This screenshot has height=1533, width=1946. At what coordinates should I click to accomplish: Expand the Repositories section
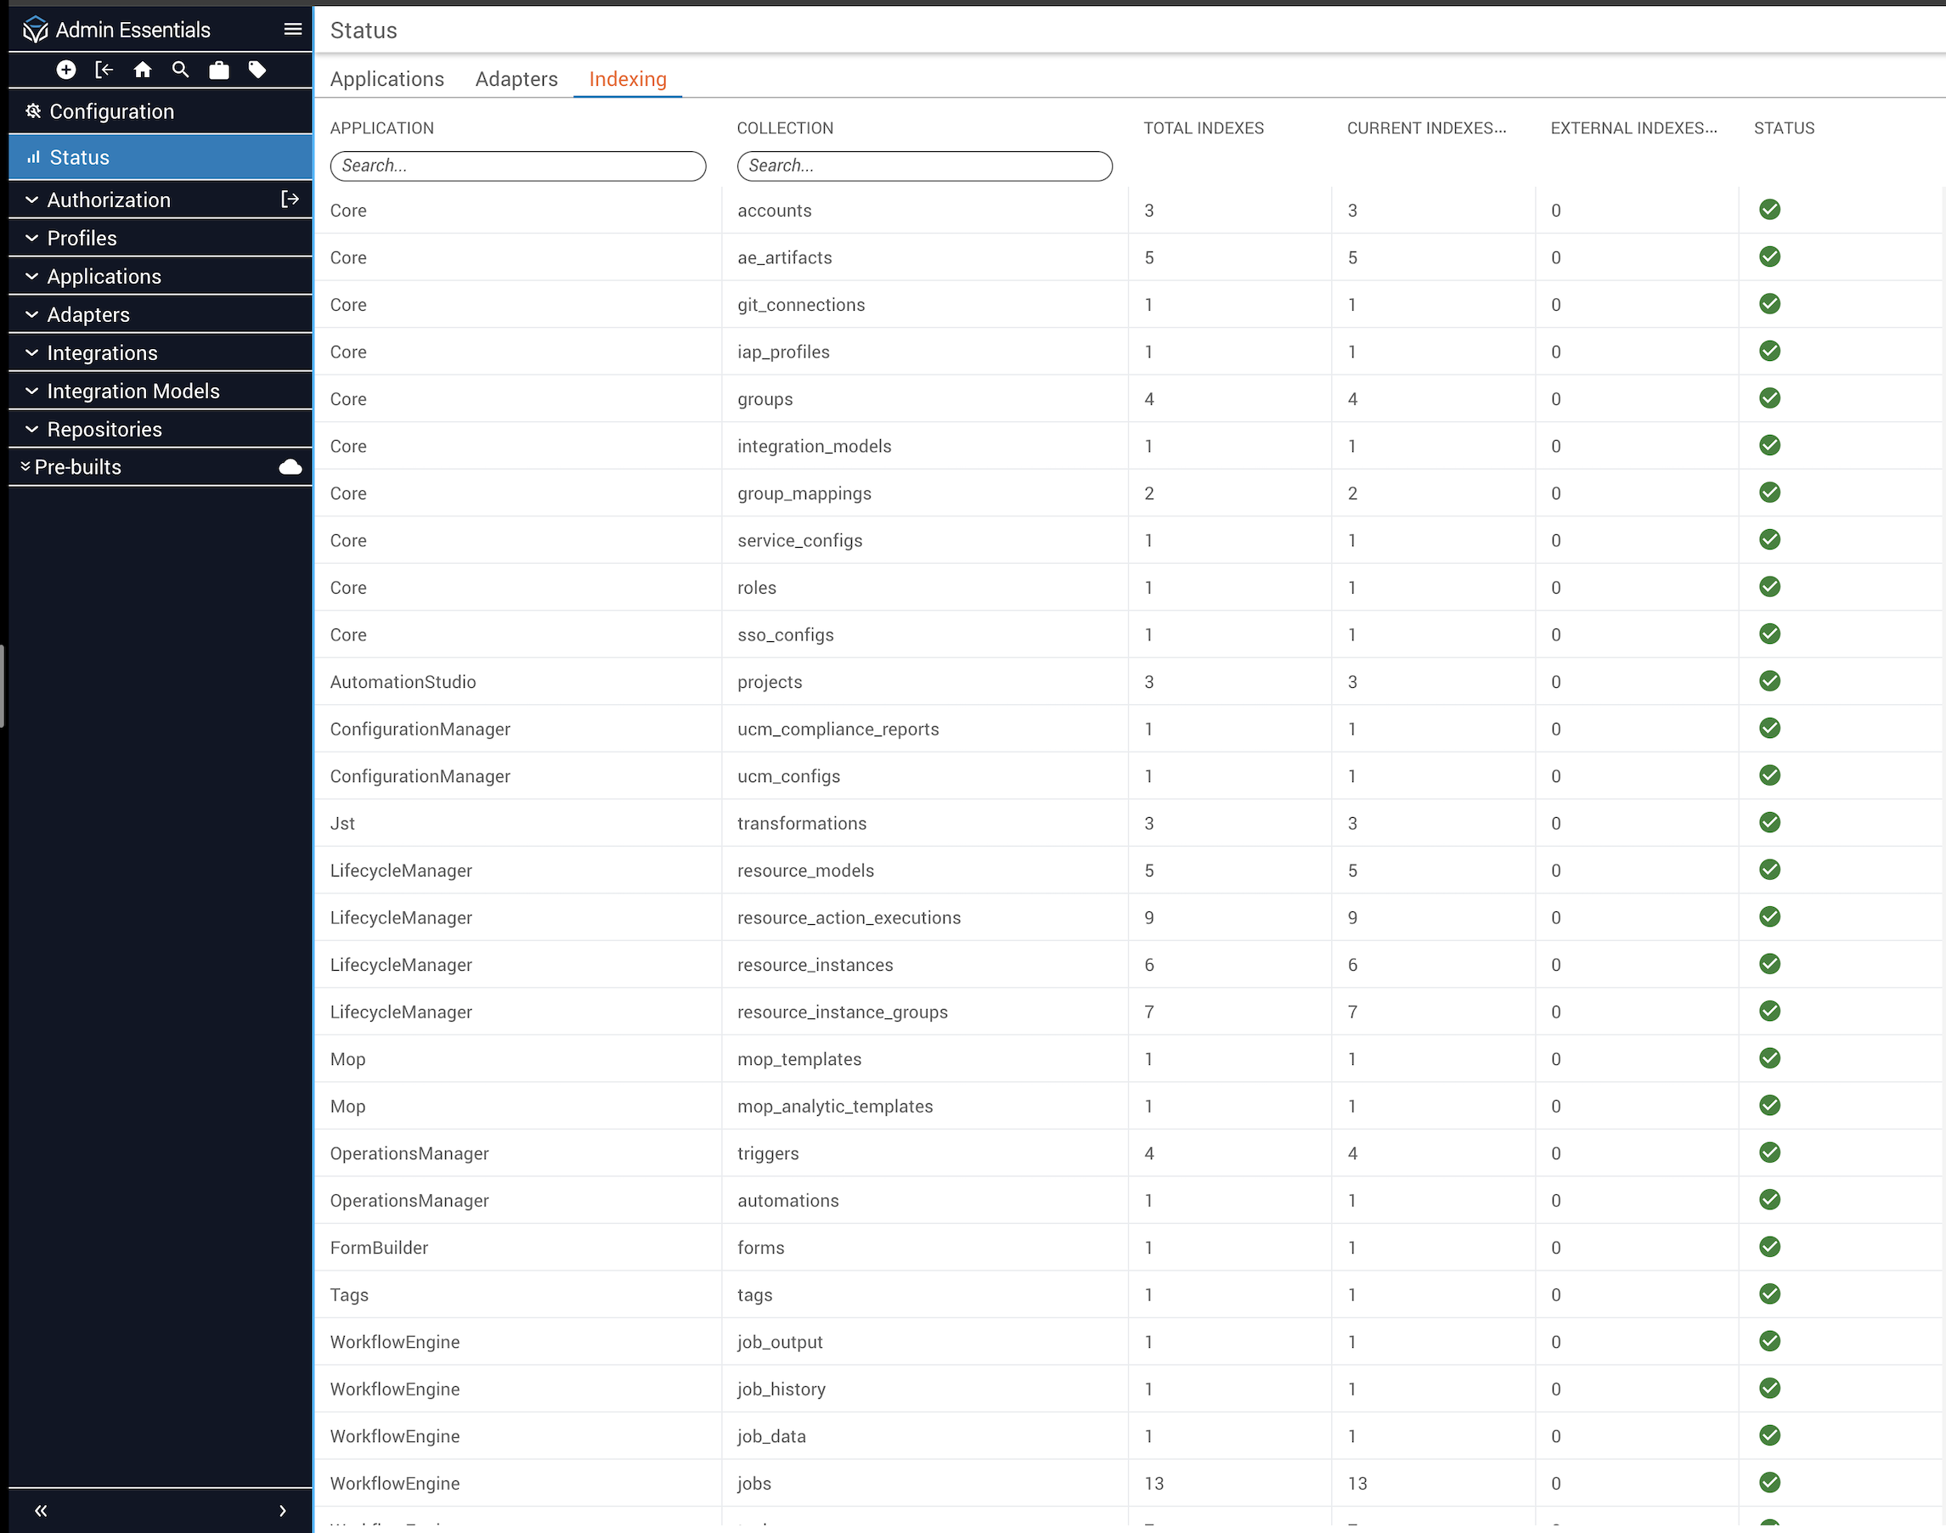[x=104, y=429]
